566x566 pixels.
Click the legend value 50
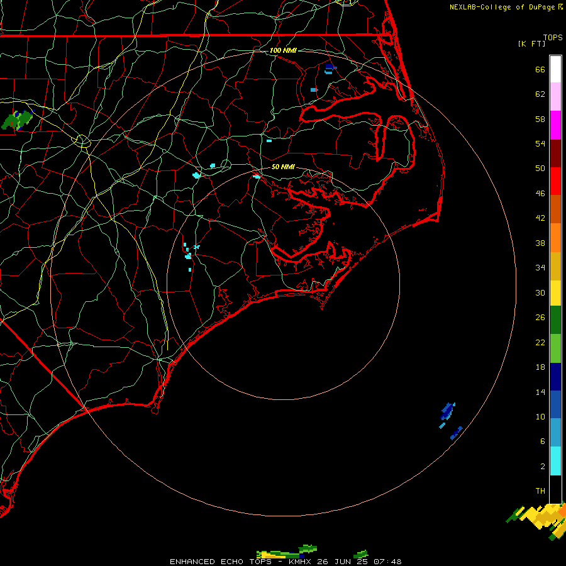click(540, 168)
